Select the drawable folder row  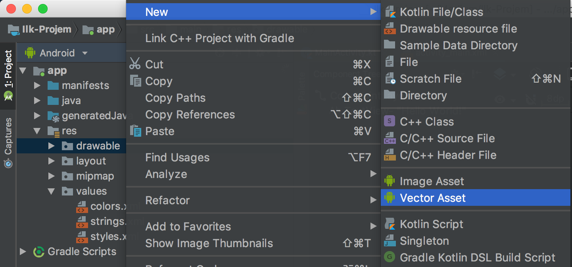pos(71,146)
